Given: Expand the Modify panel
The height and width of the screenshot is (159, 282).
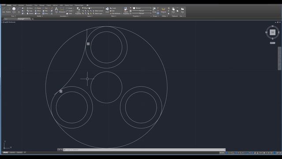Looking at the screenshot, I should tap(40, 16).
